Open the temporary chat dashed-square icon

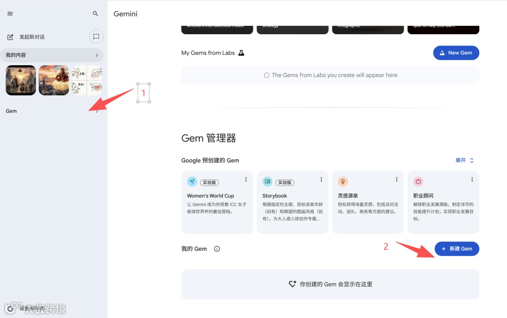pyautogui.click(x=96, y=37)
